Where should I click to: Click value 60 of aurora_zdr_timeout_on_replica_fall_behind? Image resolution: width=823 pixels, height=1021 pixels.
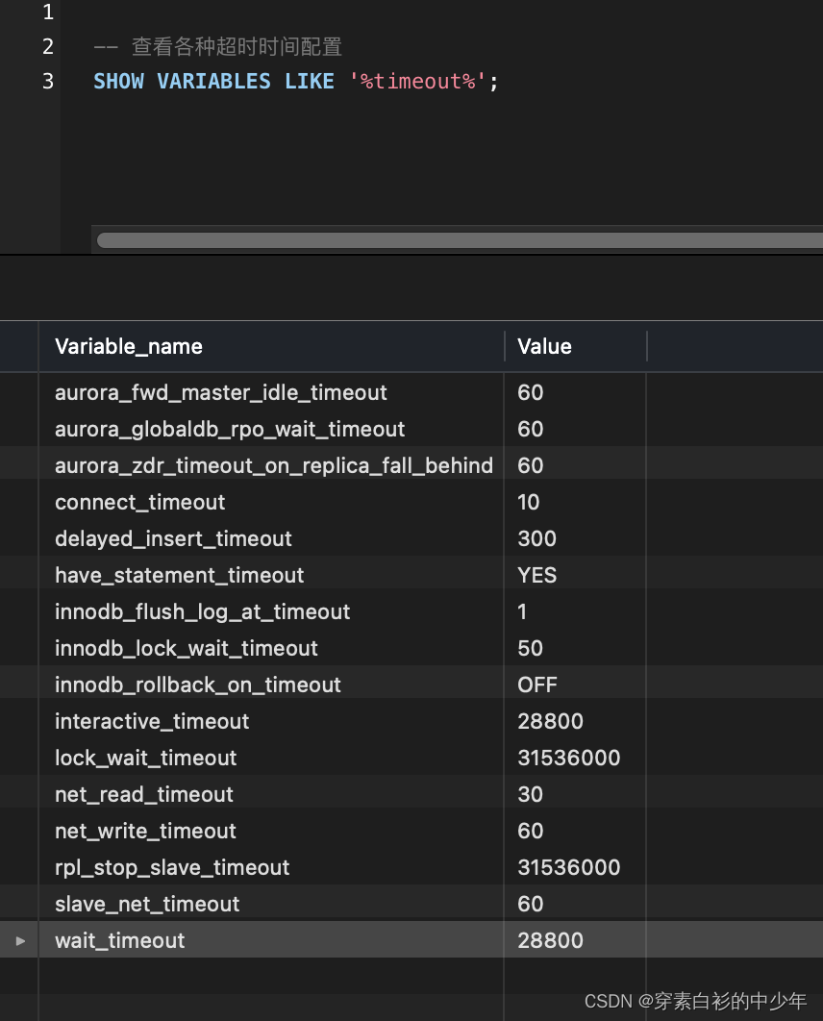[x=530, y=465]
